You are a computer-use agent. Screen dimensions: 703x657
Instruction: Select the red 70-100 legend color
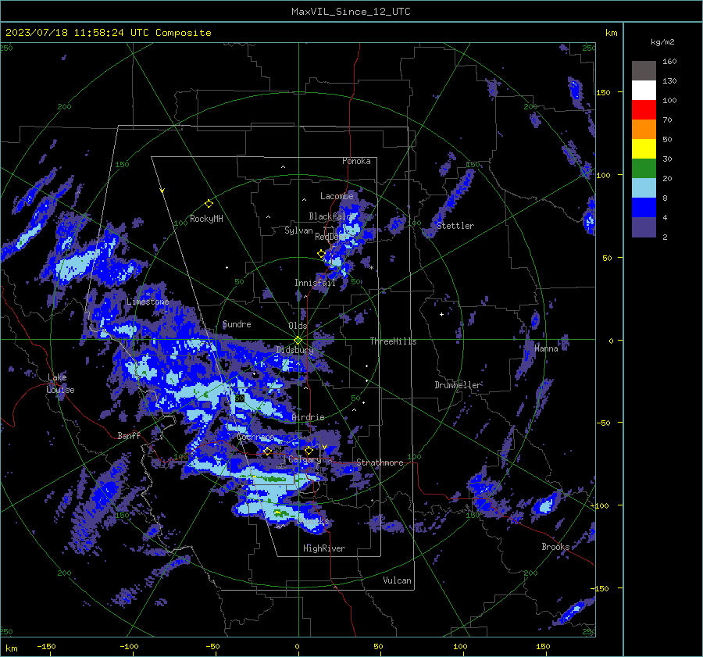pos(644,110)
